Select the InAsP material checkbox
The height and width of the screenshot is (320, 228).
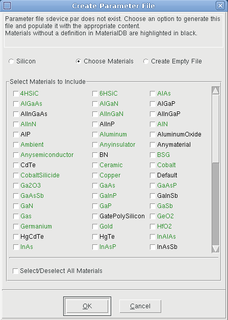coord(95,247)
